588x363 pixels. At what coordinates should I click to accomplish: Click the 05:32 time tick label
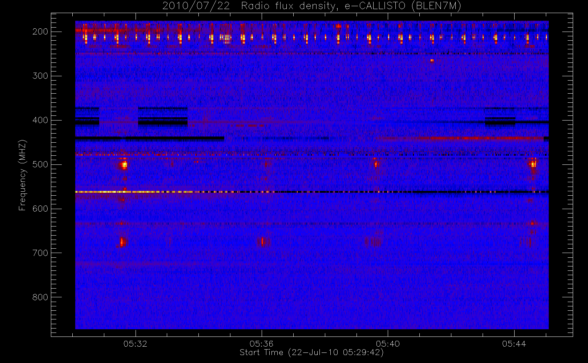coord(135,344)
